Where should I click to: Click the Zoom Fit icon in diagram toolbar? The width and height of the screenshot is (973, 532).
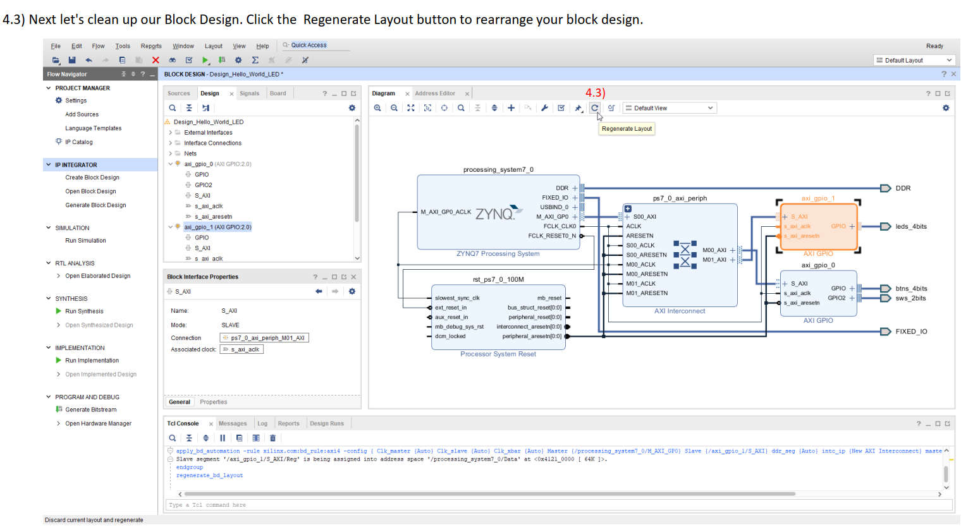point(411,108)
